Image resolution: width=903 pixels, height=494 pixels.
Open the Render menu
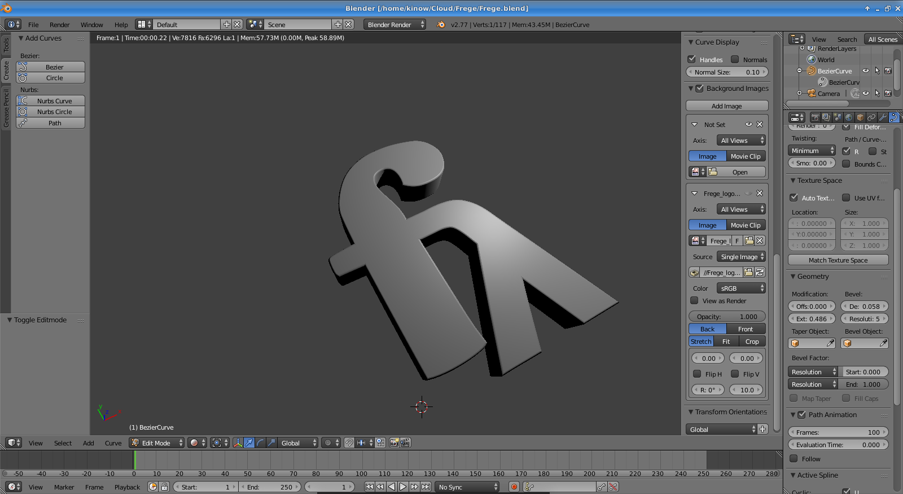(59, 24)
